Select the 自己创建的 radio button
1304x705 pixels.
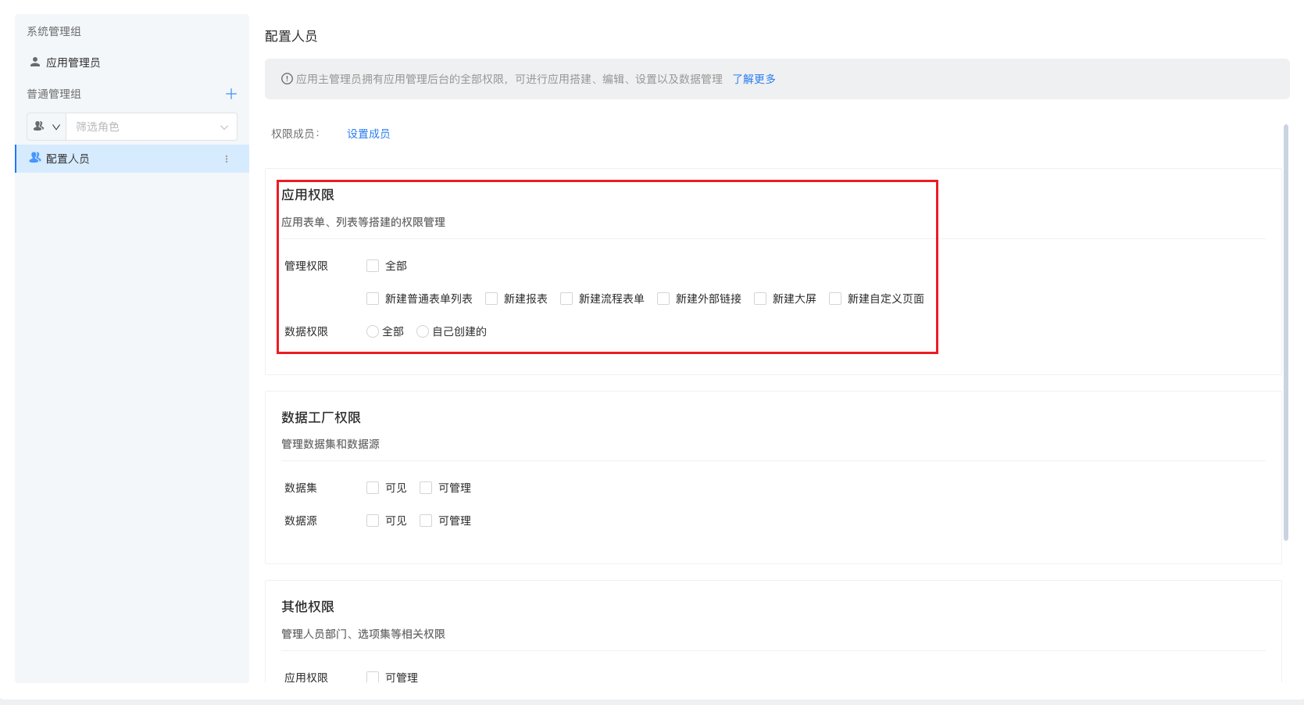pyautogui.click(x=422, y=331)
